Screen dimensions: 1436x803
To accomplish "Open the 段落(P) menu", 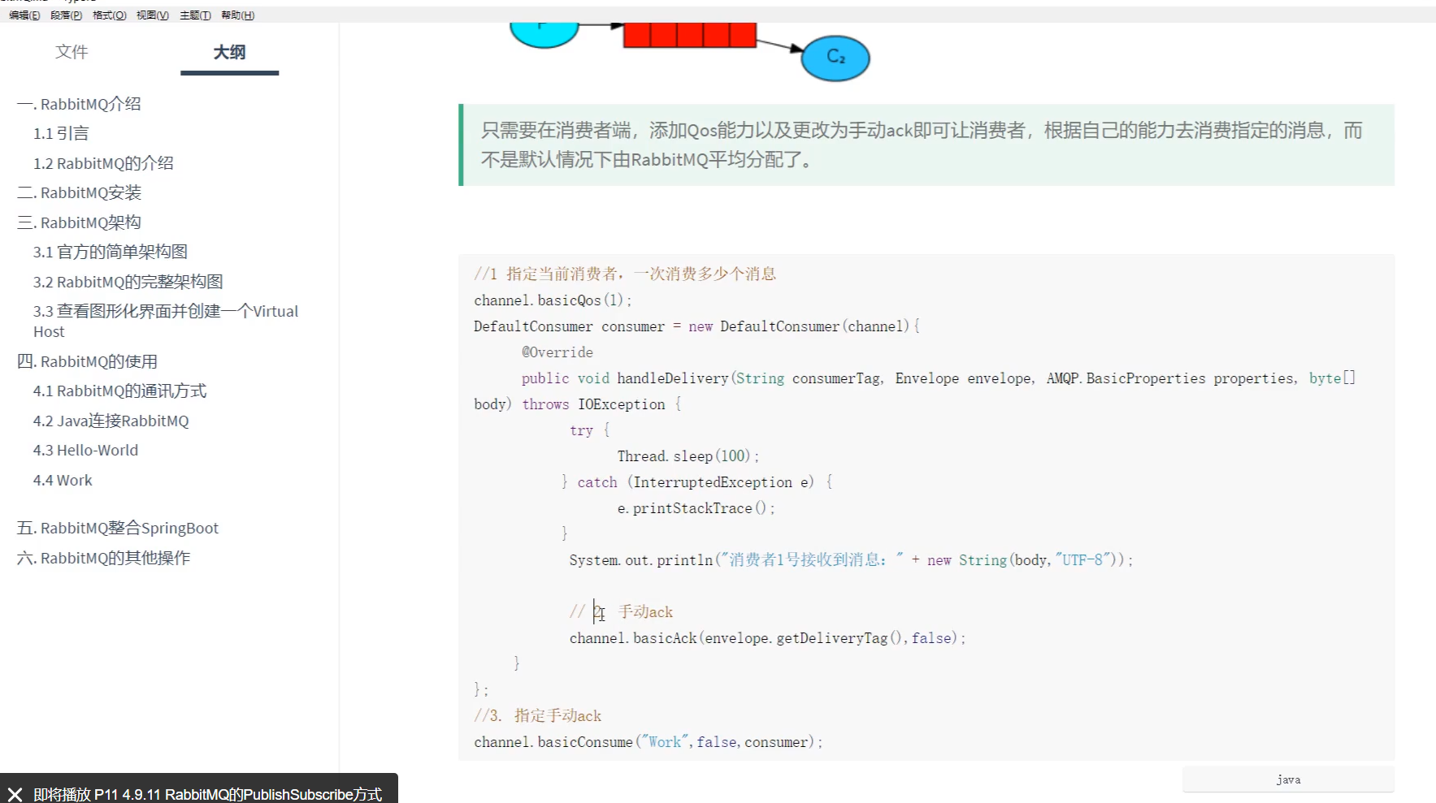I will coord(66,15).
